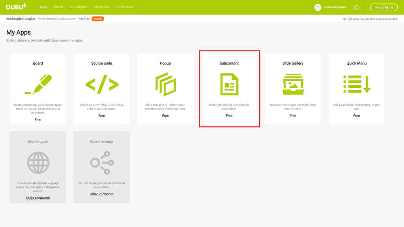The width and height of the screenshot is (404, 227).
Task: Open the Membership menu
Action: pos(79,7)
